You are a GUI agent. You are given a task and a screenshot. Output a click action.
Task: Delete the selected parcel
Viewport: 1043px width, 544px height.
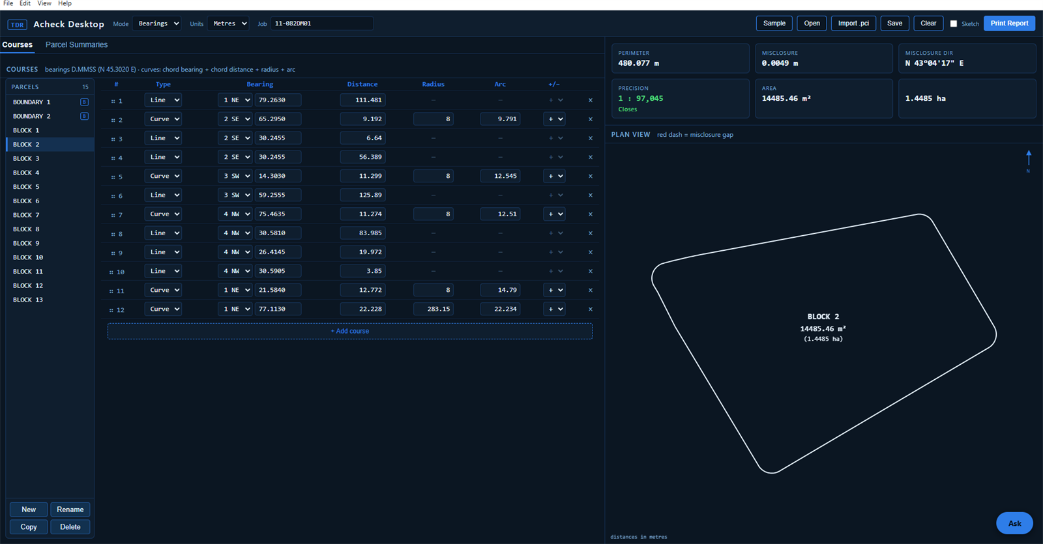[70, 527]
